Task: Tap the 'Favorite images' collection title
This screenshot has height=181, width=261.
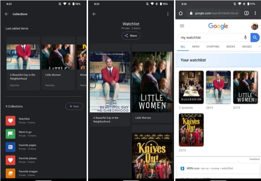Action: pos(28,171)
